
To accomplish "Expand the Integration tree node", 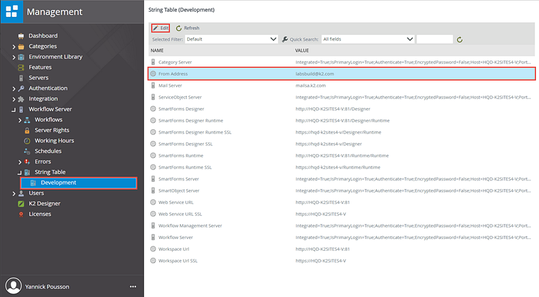I will point(14,99).
